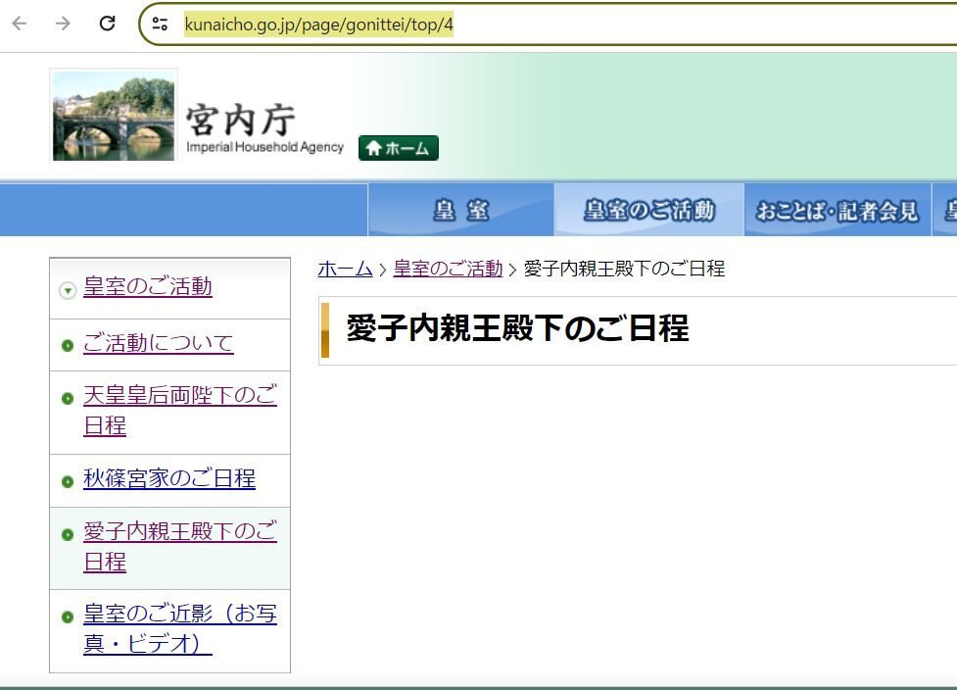Click the Imperial Palace bridge logo image
957x690 pixels.
[114, 116]
